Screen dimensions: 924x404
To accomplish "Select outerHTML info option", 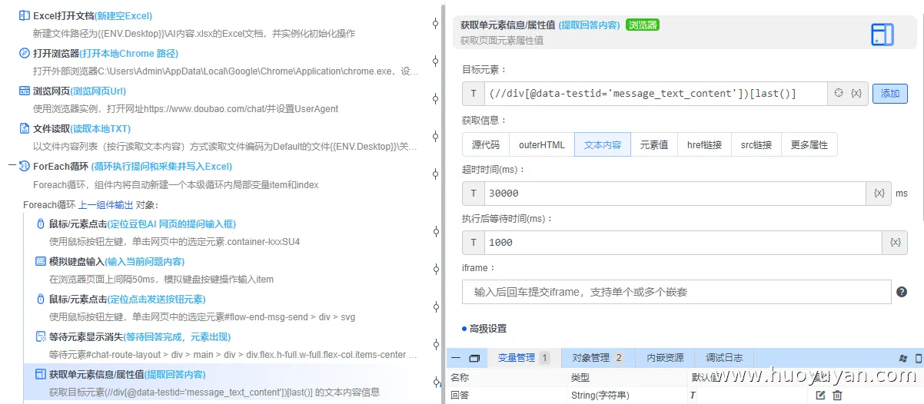I will (x=541, y=144).
